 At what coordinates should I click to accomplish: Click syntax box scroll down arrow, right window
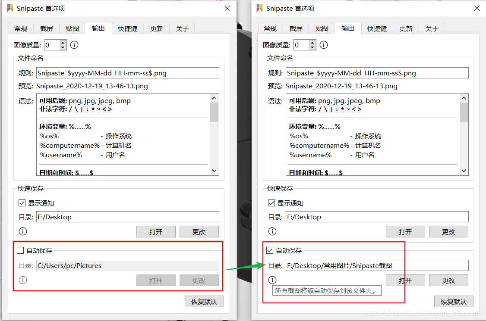tap(464, 171)
